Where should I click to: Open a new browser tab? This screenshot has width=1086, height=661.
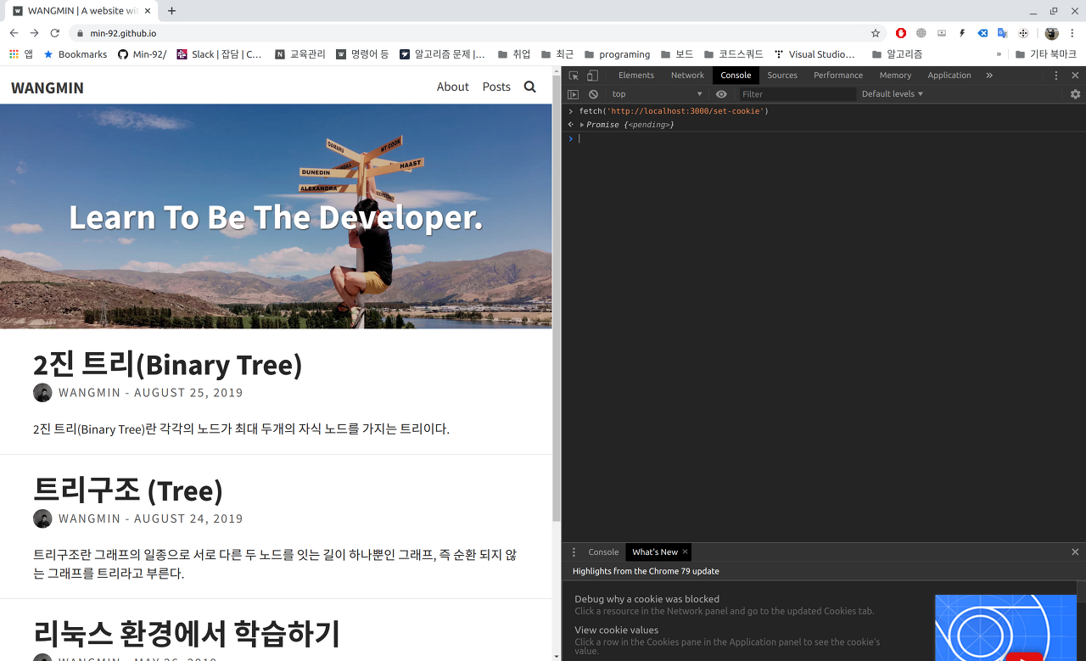click(x=171, y=11)
